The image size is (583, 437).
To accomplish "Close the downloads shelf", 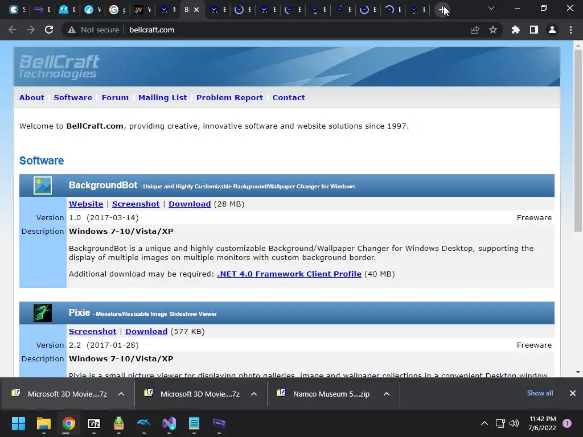I will coord(573,393).
